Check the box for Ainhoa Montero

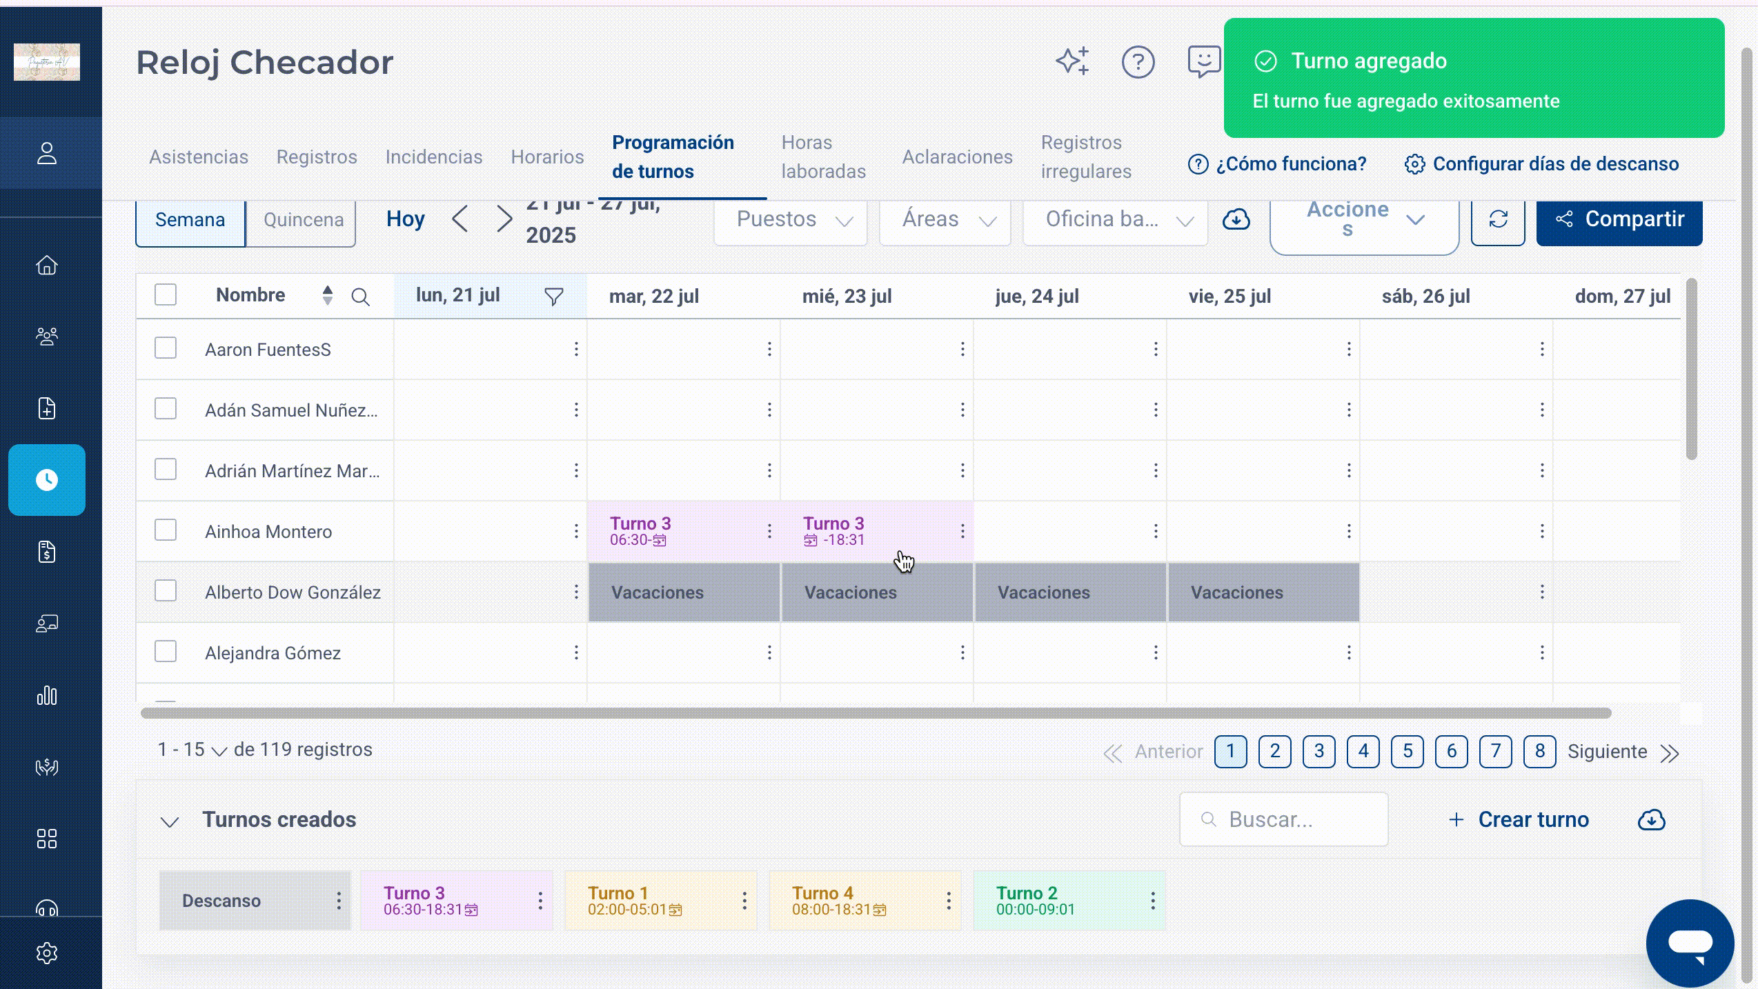click(166, 530)
